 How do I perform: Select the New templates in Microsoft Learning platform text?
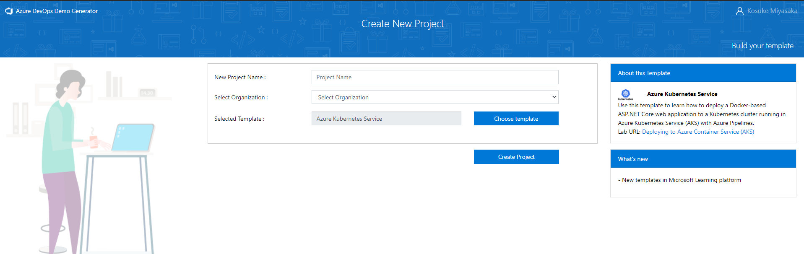click(681, 180)
